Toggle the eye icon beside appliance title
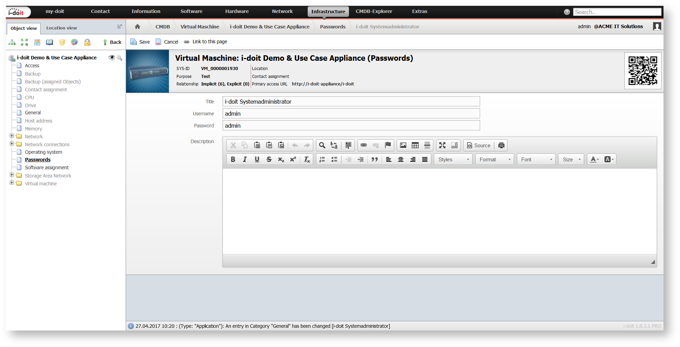This screenshot has width=680, height=347. point(111,58)
